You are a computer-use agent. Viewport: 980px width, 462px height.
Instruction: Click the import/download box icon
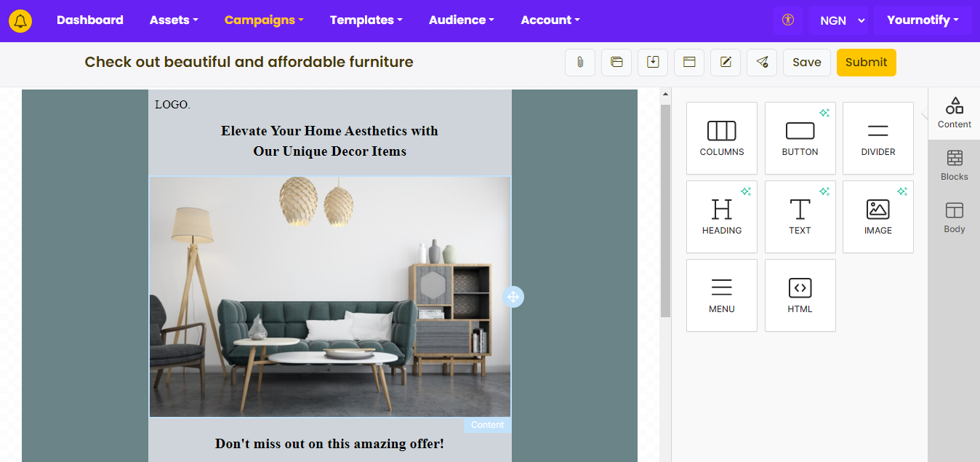[653, 63]
